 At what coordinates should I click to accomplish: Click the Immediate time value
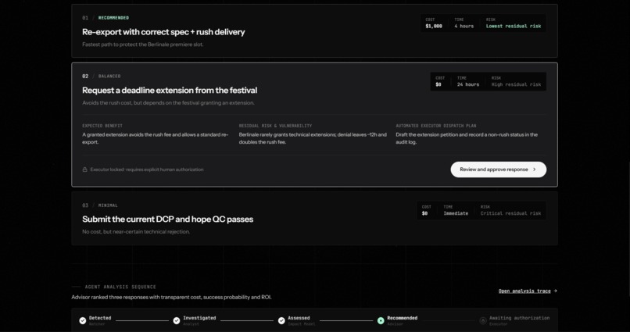click(x=456, y=213)
